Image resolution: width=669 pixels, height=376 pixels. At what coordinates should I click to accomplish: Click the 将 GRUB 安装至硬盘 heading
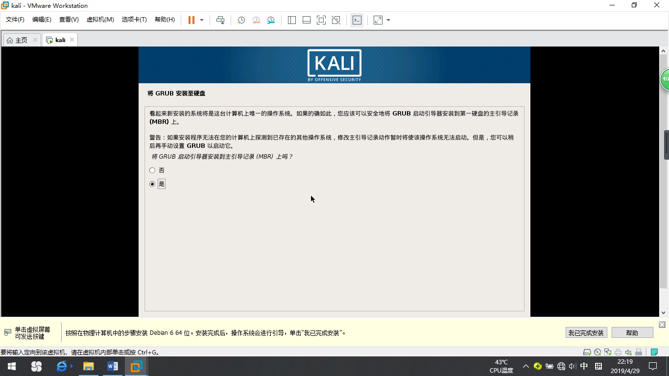[176, 93]
